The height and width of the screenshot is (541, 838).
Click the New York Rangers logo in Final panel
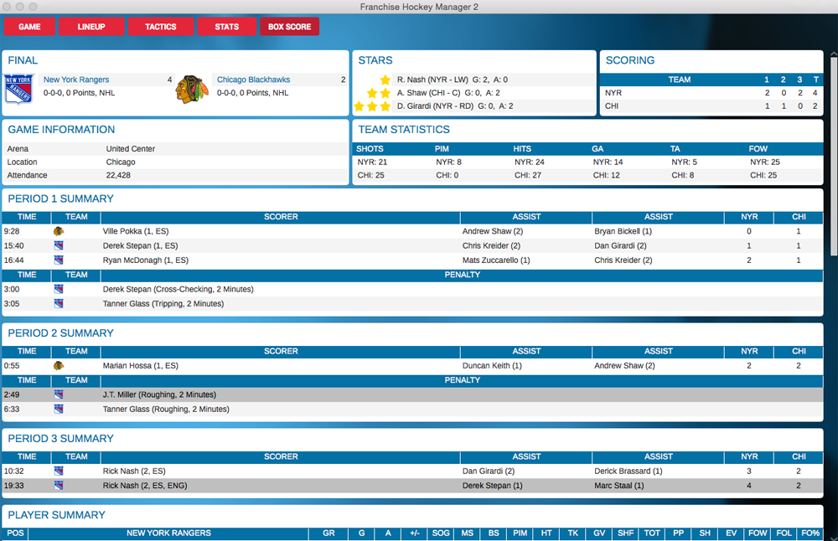click(x=18, y=89)
